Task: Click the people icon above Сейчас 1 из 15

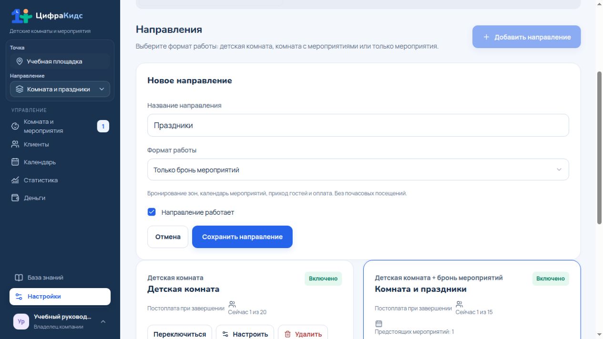Action: tap(460, 304)
